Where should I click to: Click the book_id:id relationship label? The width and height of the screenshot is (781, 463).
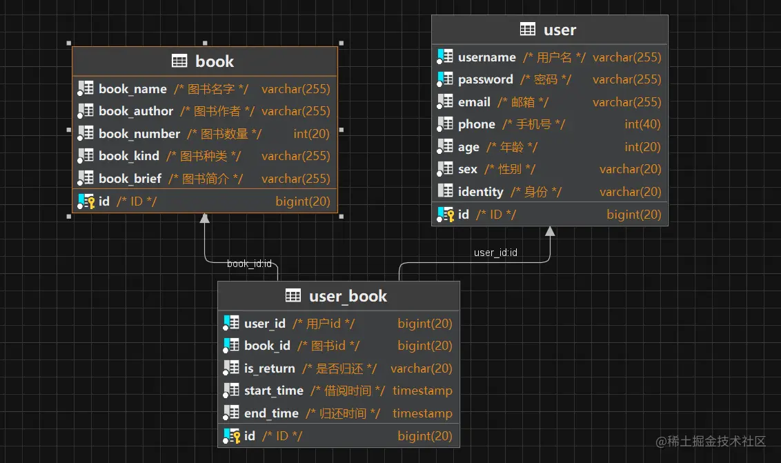[248, 264]
